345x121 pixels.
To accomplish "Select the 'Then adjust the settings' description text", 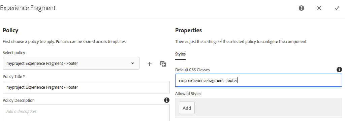I will (241, 41).
